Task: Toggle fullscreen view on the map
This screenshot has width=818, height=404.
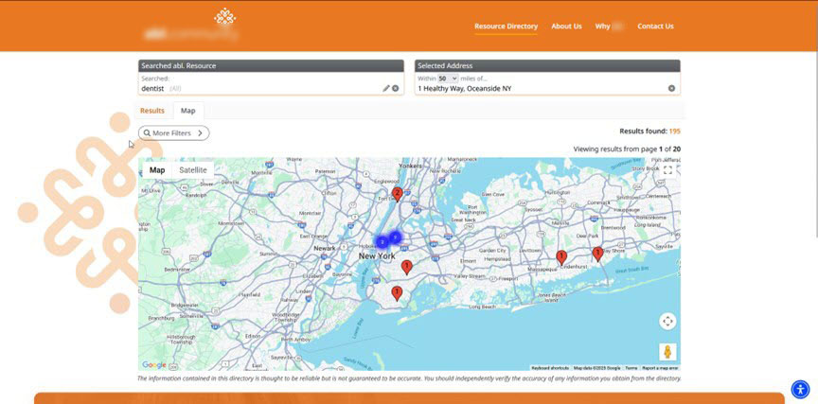Action: click(x=667, y=170)
